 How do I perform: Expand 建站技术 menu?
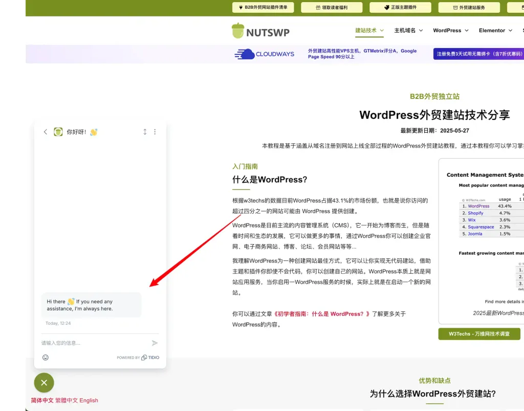pos(369,30)
